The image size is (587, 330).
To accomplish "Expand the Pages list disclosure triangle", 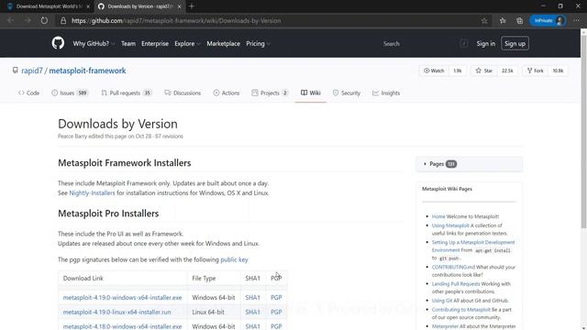I will click(x=425, y=164).
